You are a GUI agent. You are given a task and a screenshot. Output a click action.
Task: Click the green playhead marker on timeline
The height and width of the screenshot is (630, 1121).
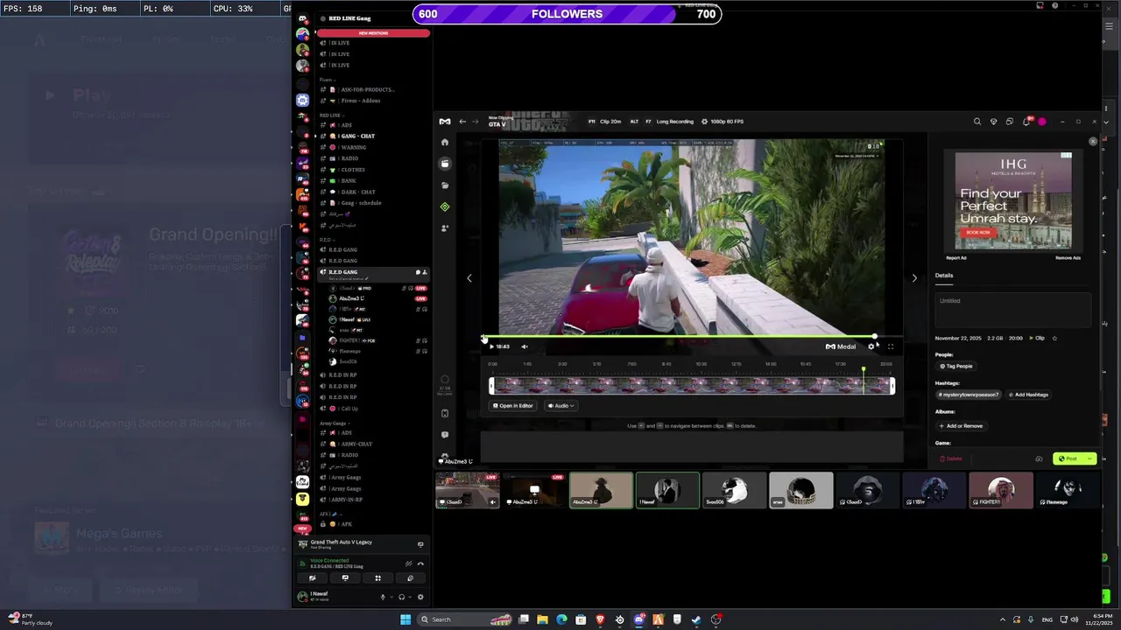coord(864,370)
